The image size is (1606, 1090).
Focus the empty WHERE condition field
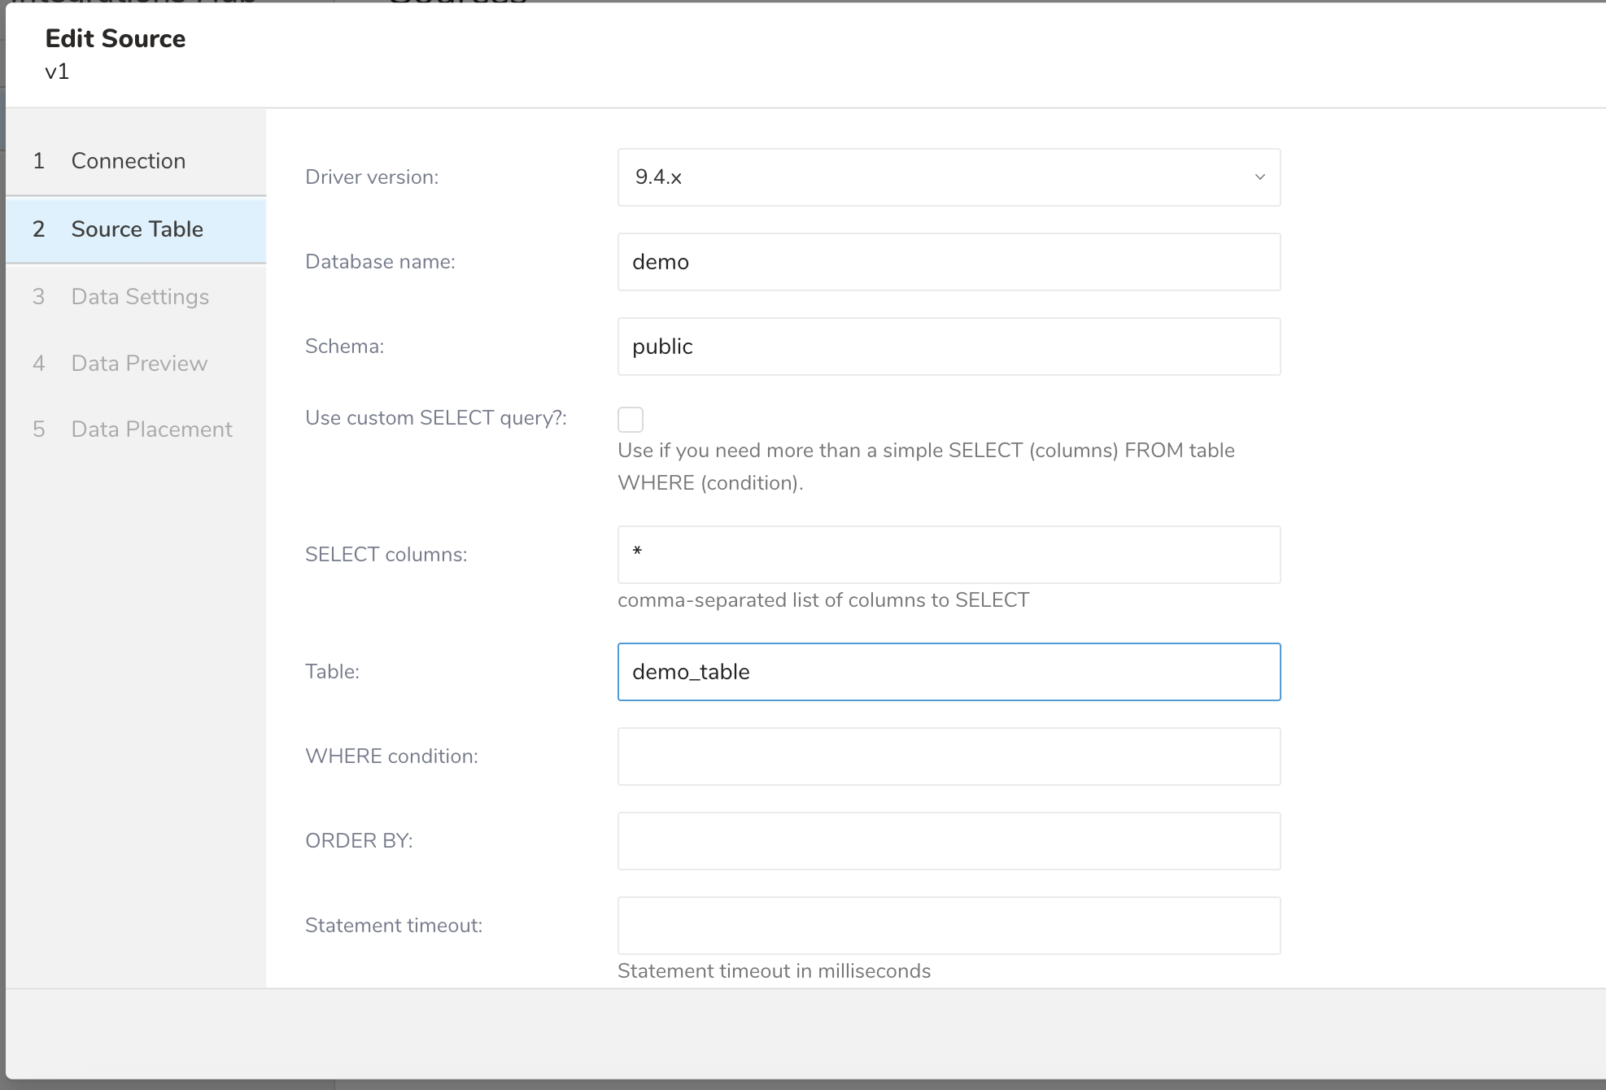pyautogui.click(x=949, y=756)
